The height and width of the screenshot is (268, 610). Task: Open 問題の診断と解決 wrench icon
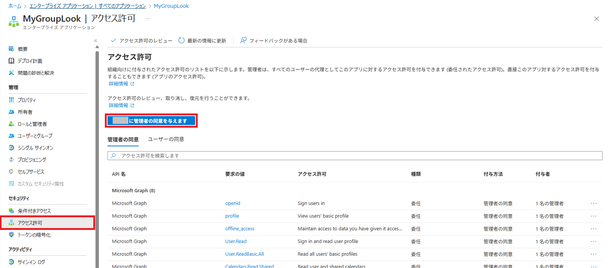tap(11, 73)
